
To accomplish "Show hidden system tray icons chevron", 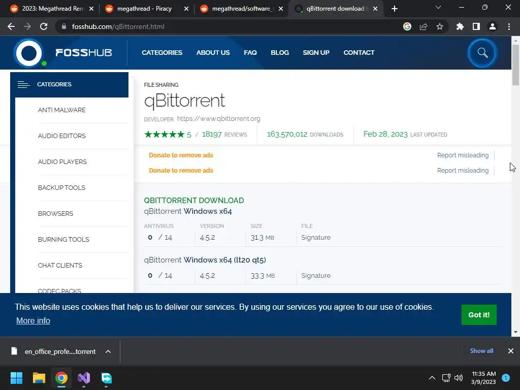I will point(432,378).
